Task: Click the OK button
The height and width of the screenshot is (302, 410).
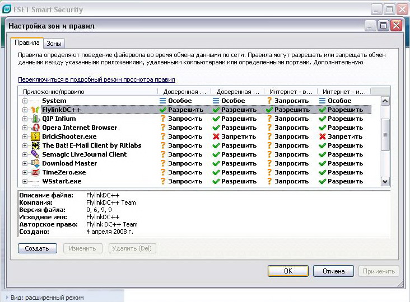Action: [x=288, y=271]
